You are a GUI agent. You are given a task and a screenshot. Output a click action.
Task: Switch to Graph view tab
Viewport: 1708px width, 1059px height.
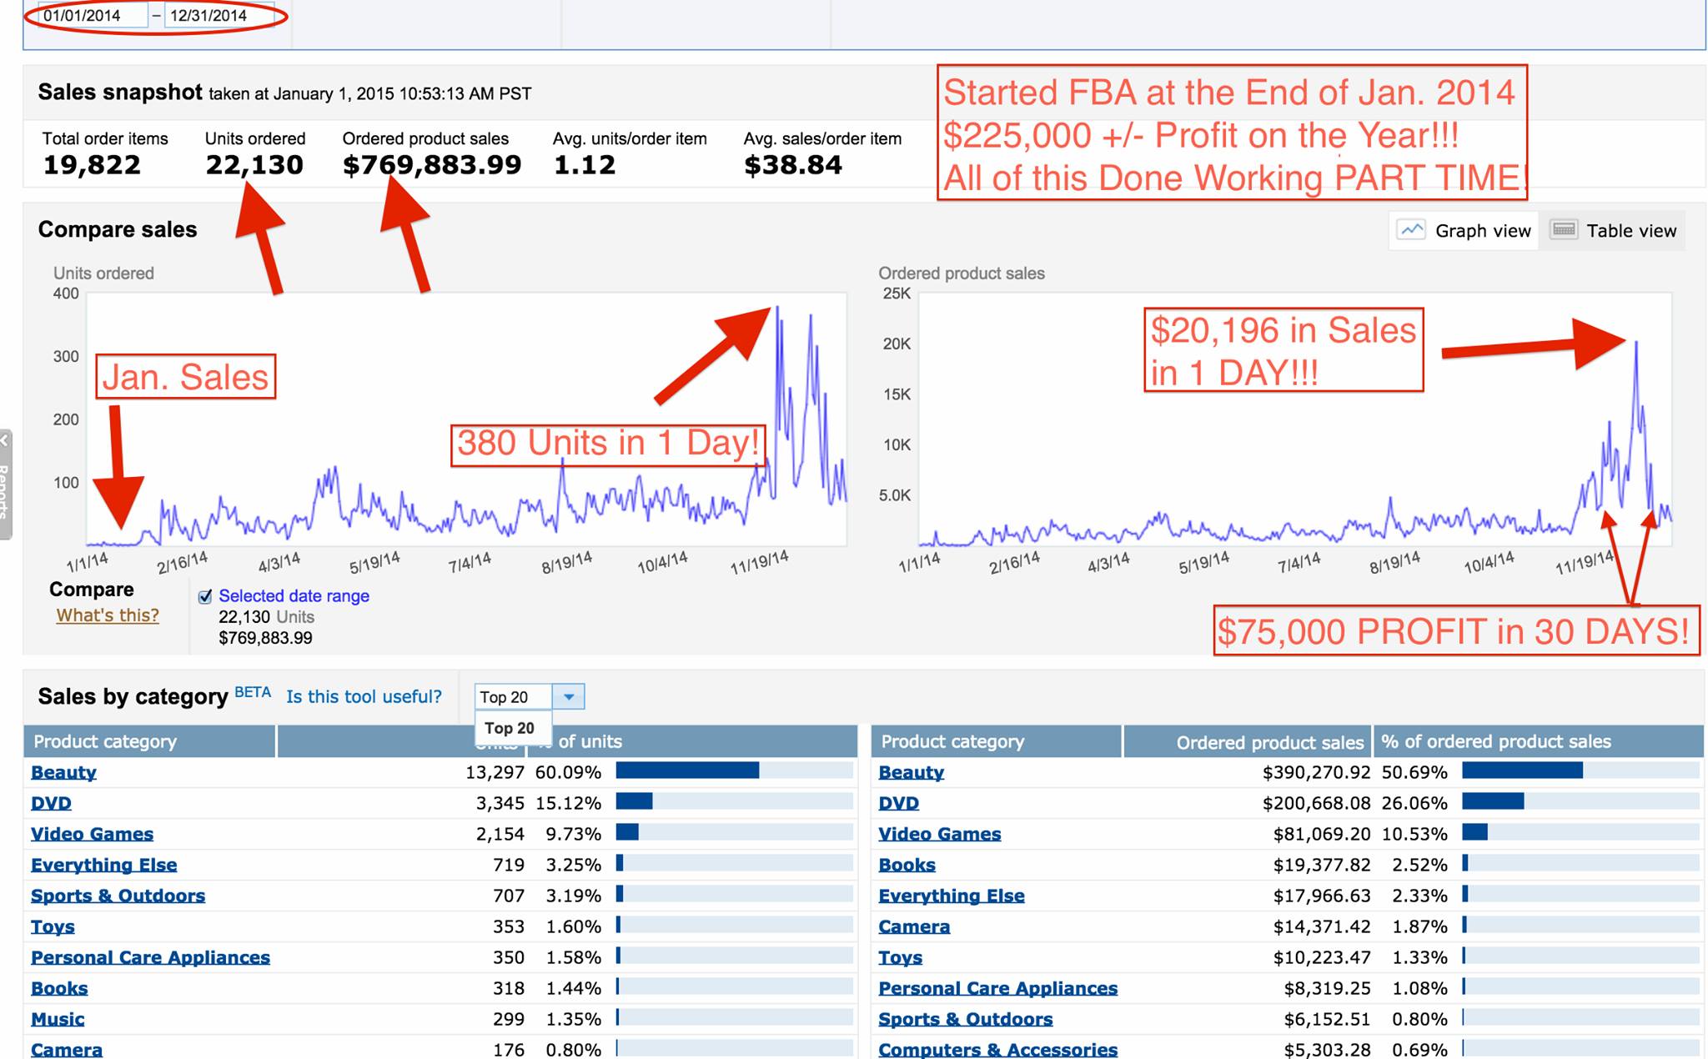pyautogui.click(x=1482, y=231)
